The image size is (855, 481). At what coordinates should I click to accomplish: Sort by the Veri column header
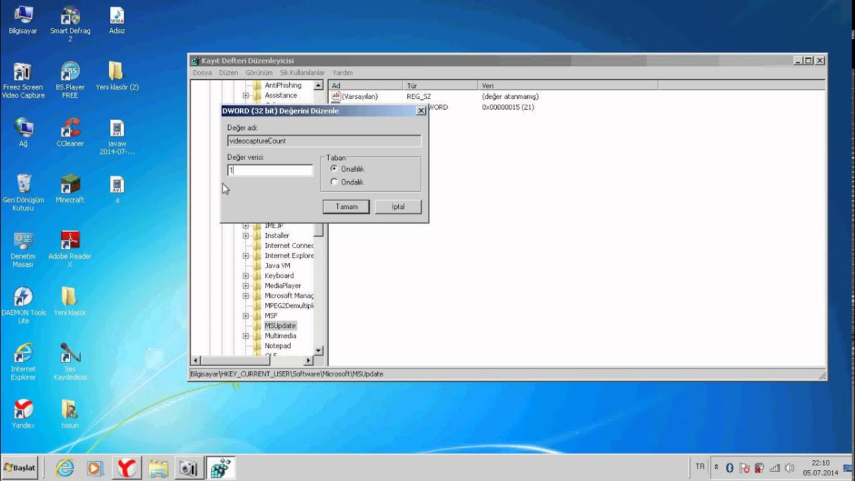pos(568,86)
